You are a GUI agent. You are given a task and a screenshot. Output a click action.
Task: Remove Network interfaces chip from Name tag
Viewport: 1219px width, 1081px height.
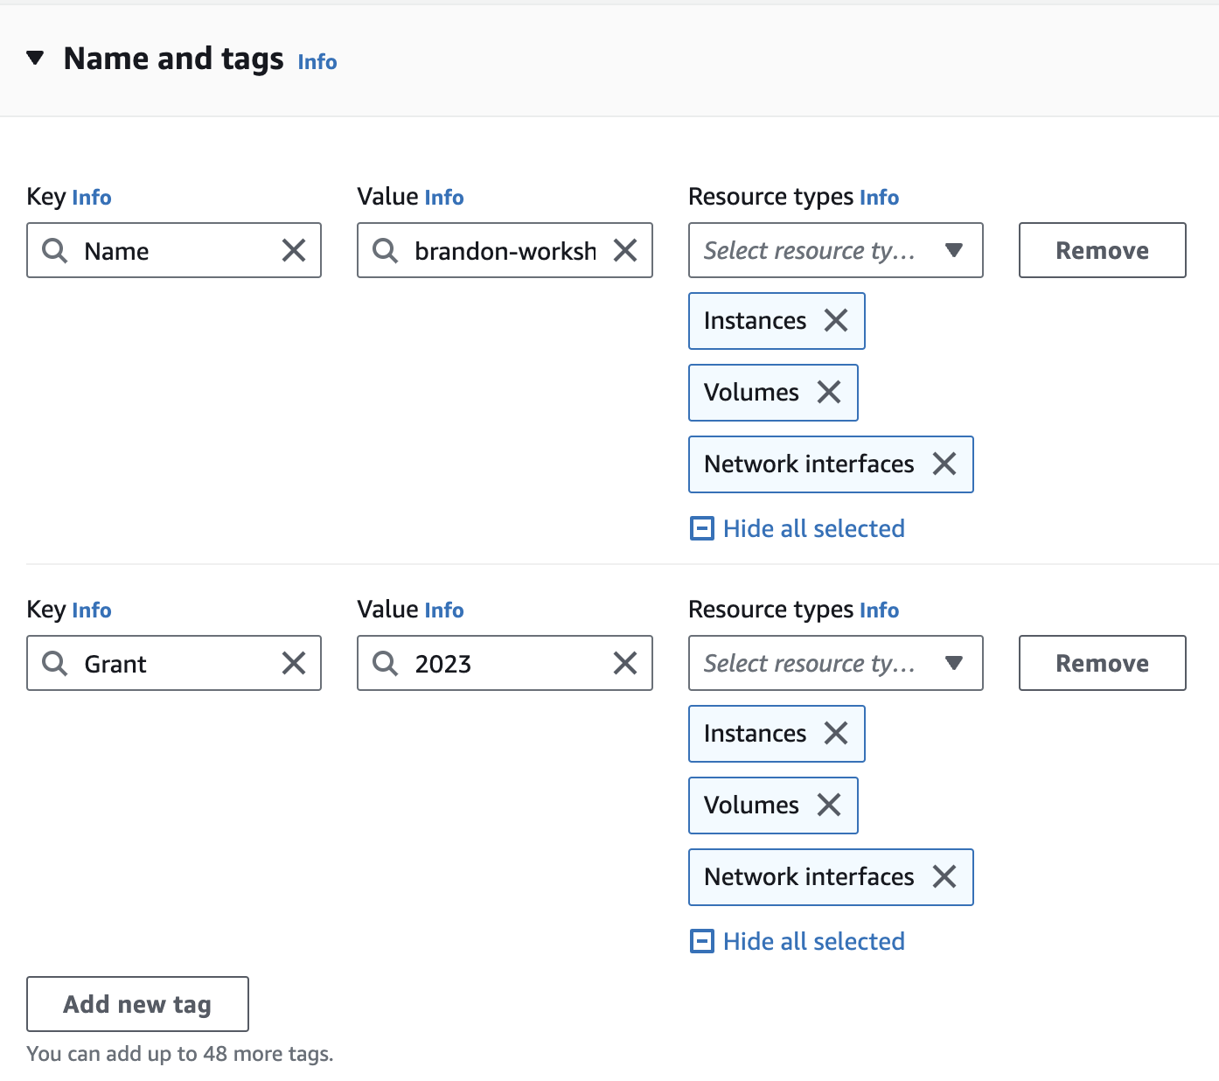click(944, 464)
